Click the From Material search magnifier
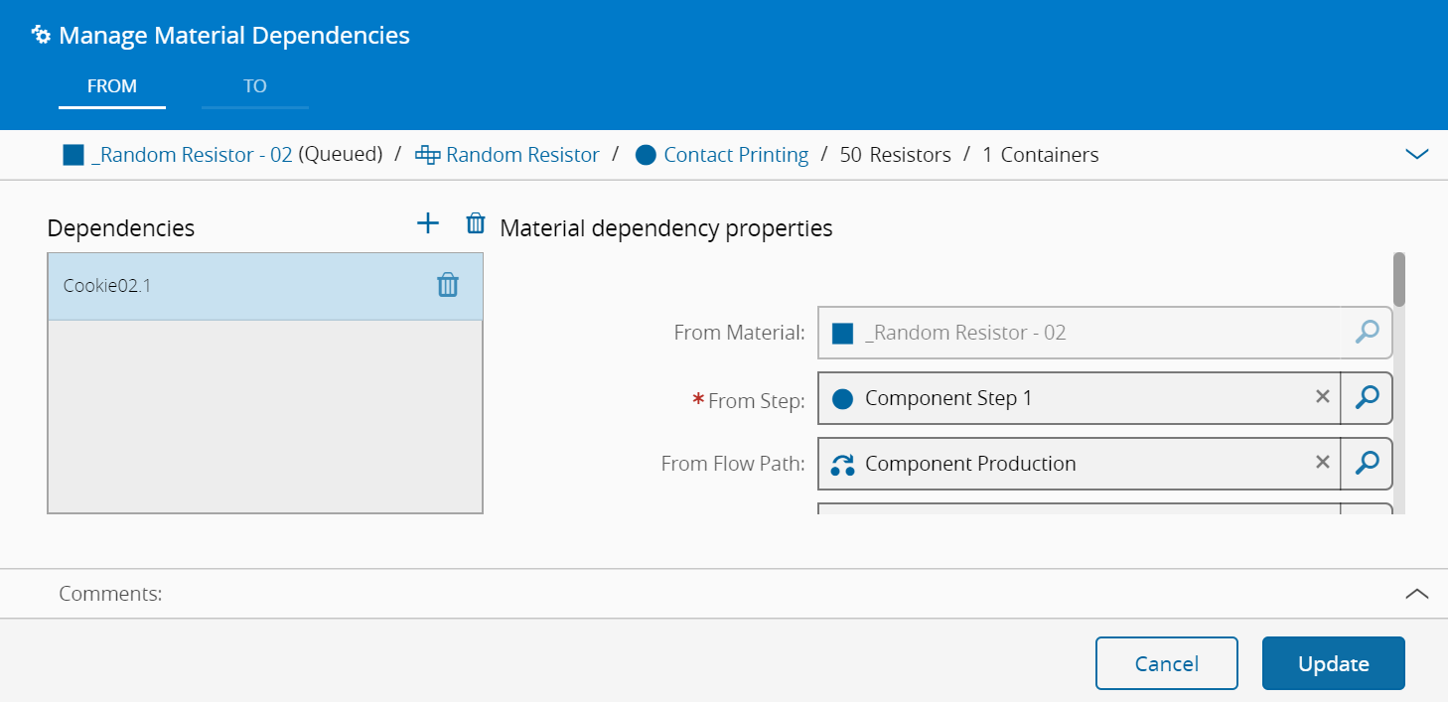 [1367, 333]
